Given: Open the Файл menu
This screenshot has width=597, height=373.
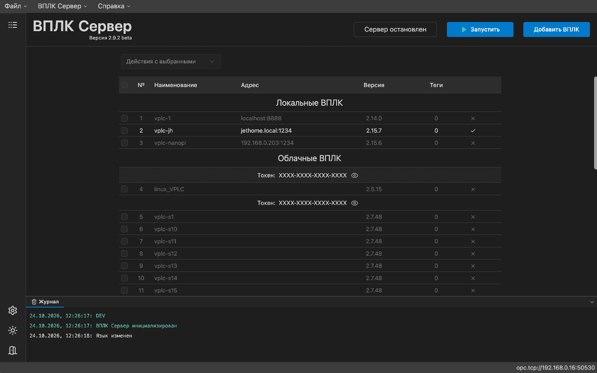Looking at the screenshot, I should coord(16,6).
